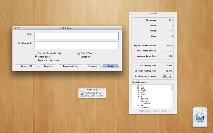Click the Replace All button

coord(27,66)
